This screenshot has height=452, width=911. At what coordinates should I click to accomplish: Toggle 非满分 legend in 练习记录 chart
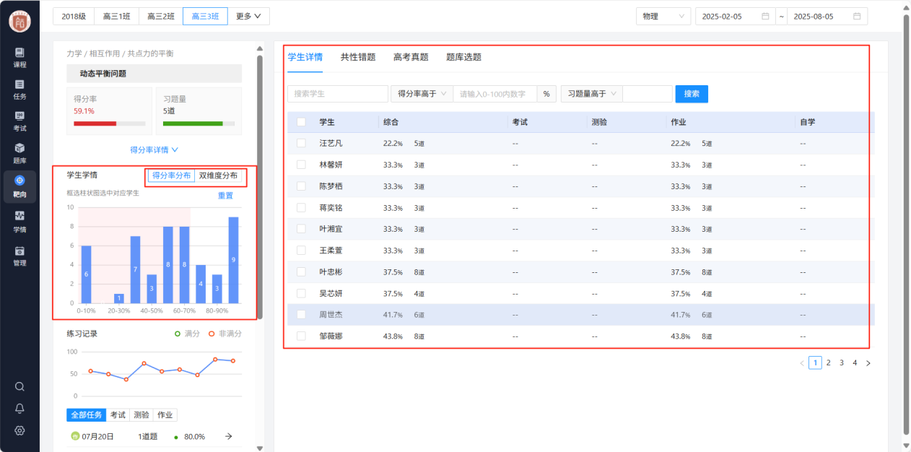pyautogui.click(x=225, y=334)
